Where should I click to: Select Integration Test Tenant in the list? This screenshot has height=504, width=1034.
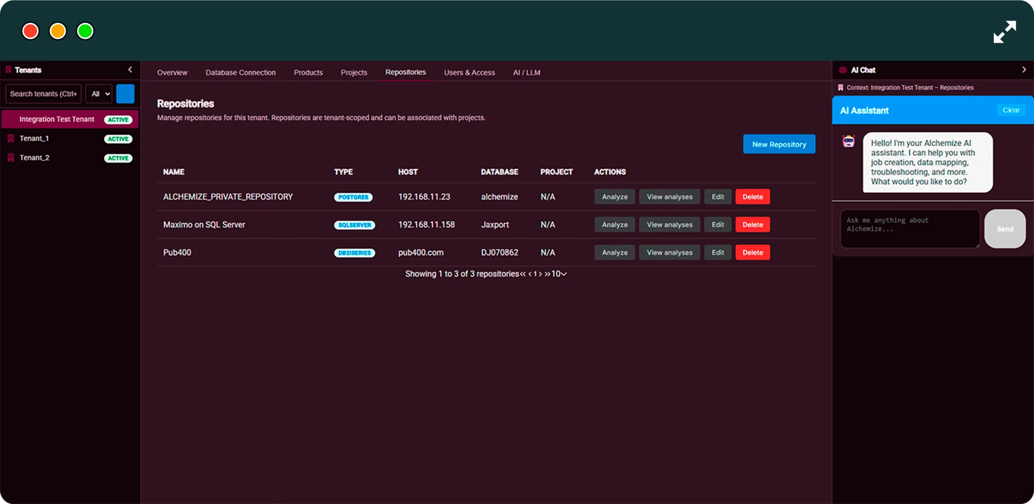[70, 119]
